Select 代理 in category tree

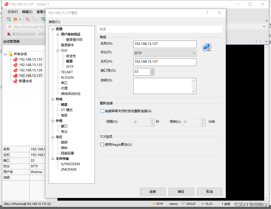coord(64,88)
